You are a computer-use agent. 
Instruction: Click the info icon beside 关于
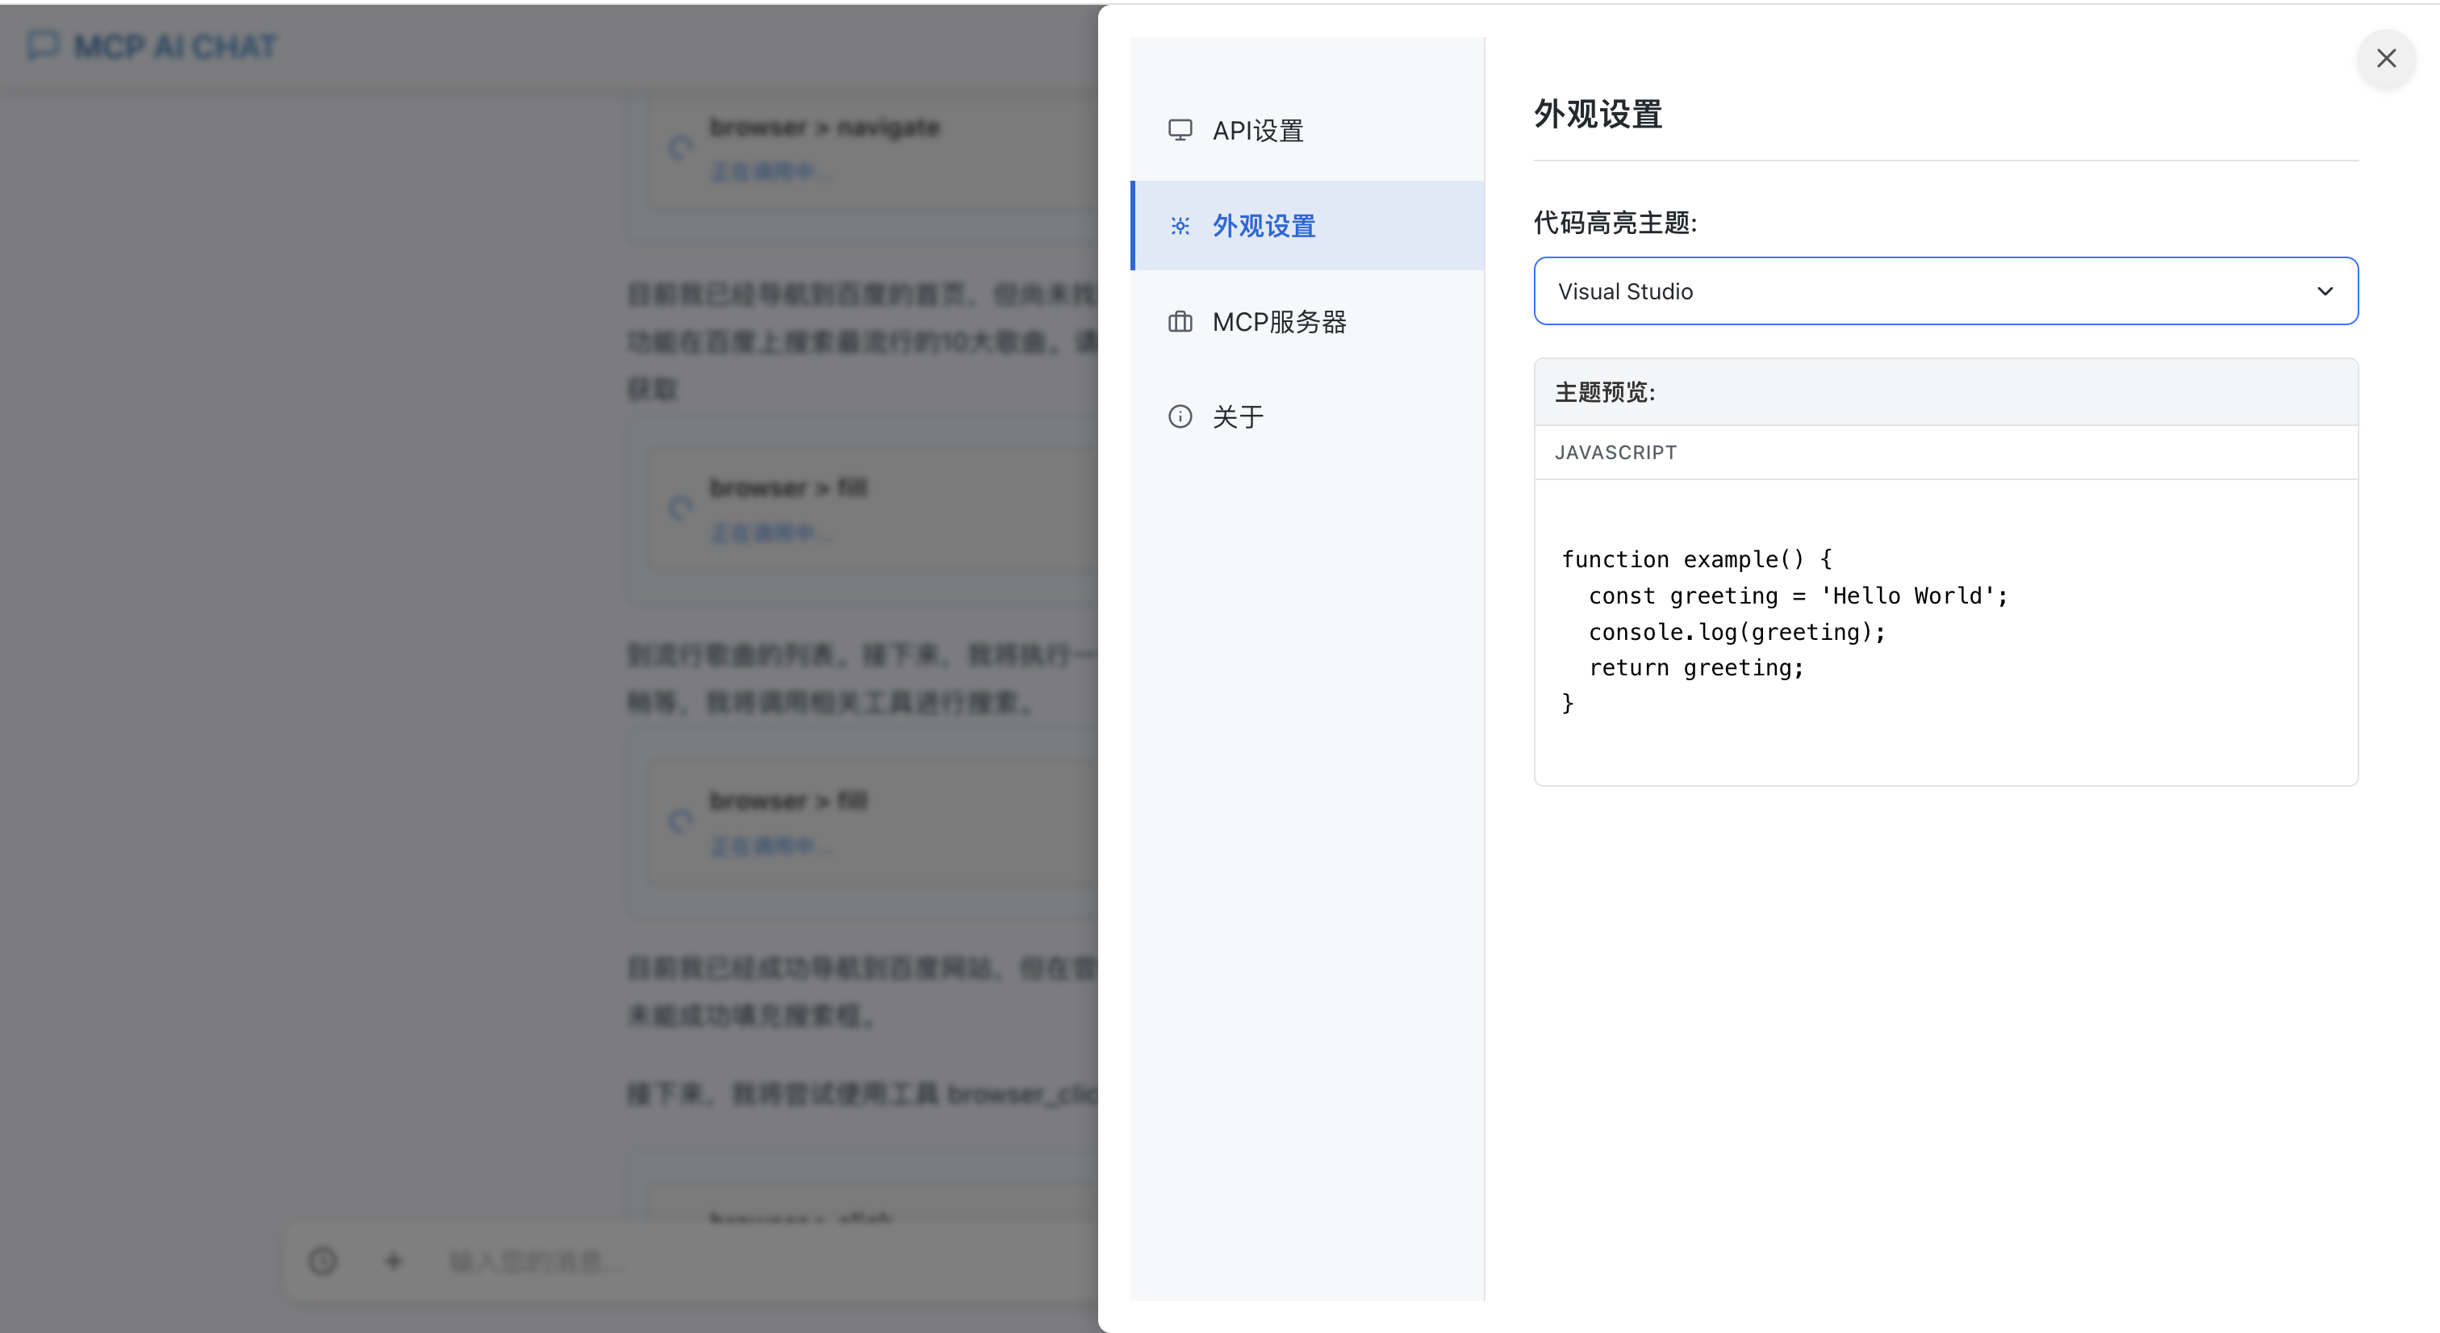[1180, 416]
